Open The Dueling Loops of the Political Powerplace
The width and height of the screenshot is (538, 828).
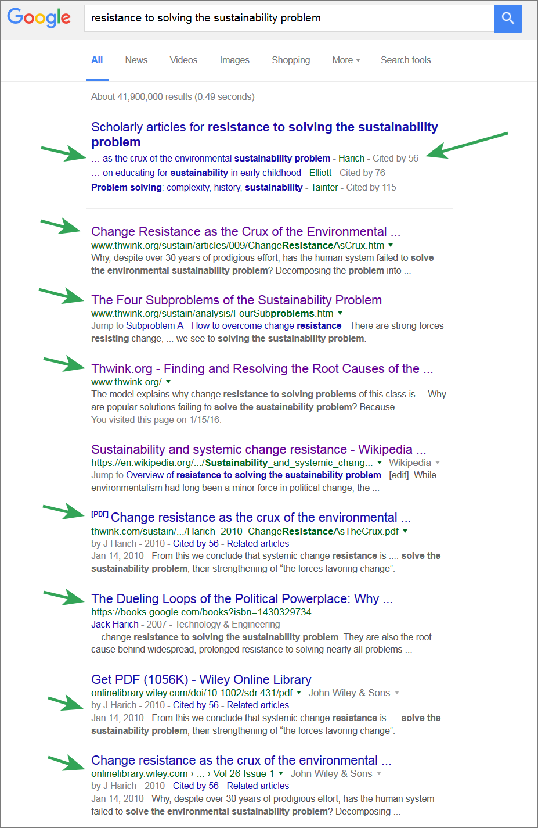point(241,598)
